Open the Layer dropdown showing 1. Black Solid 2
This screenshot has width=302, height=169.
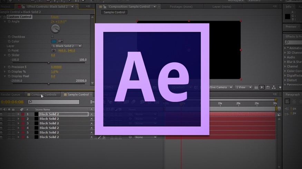pyautogui.click(x=67, y=46)
